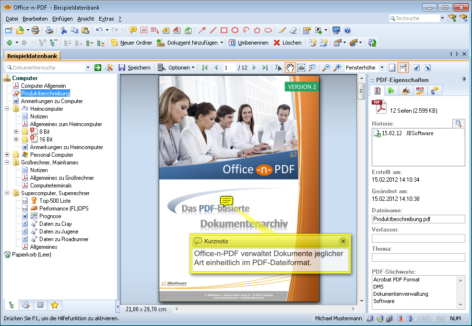Close the Kurznotiz popup

click(343, 241)
